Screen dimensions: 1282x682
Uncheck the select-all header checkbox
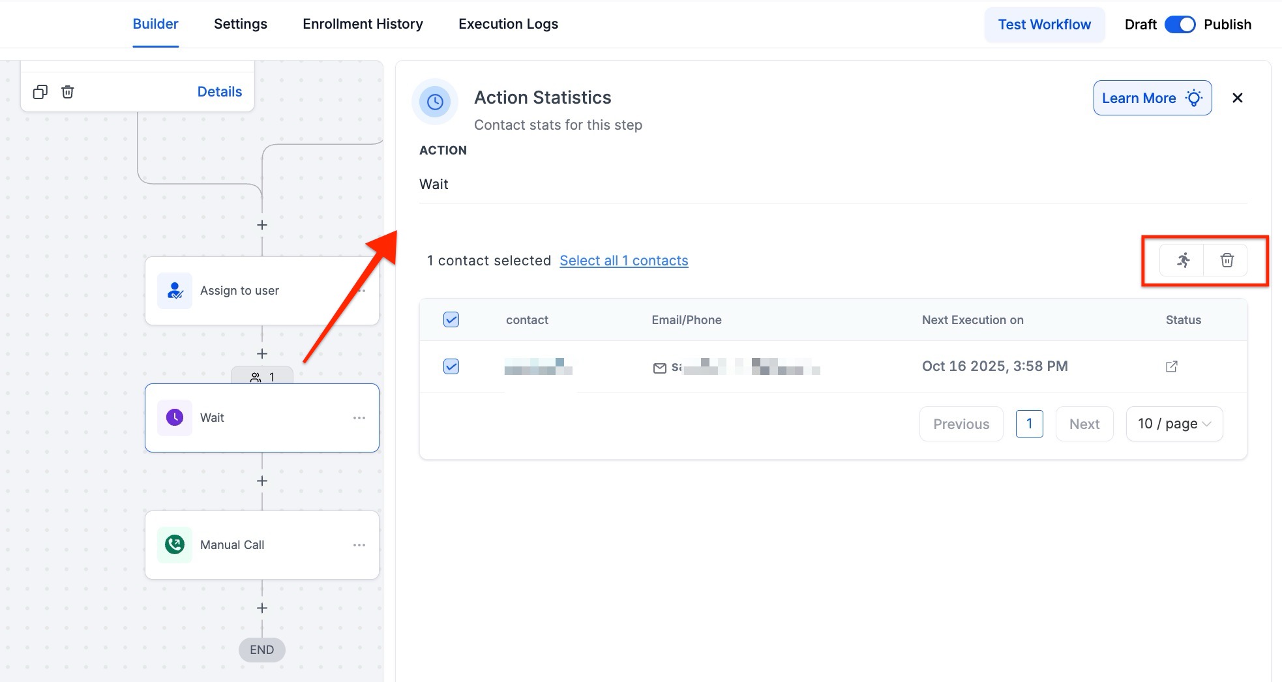point(451,319)
